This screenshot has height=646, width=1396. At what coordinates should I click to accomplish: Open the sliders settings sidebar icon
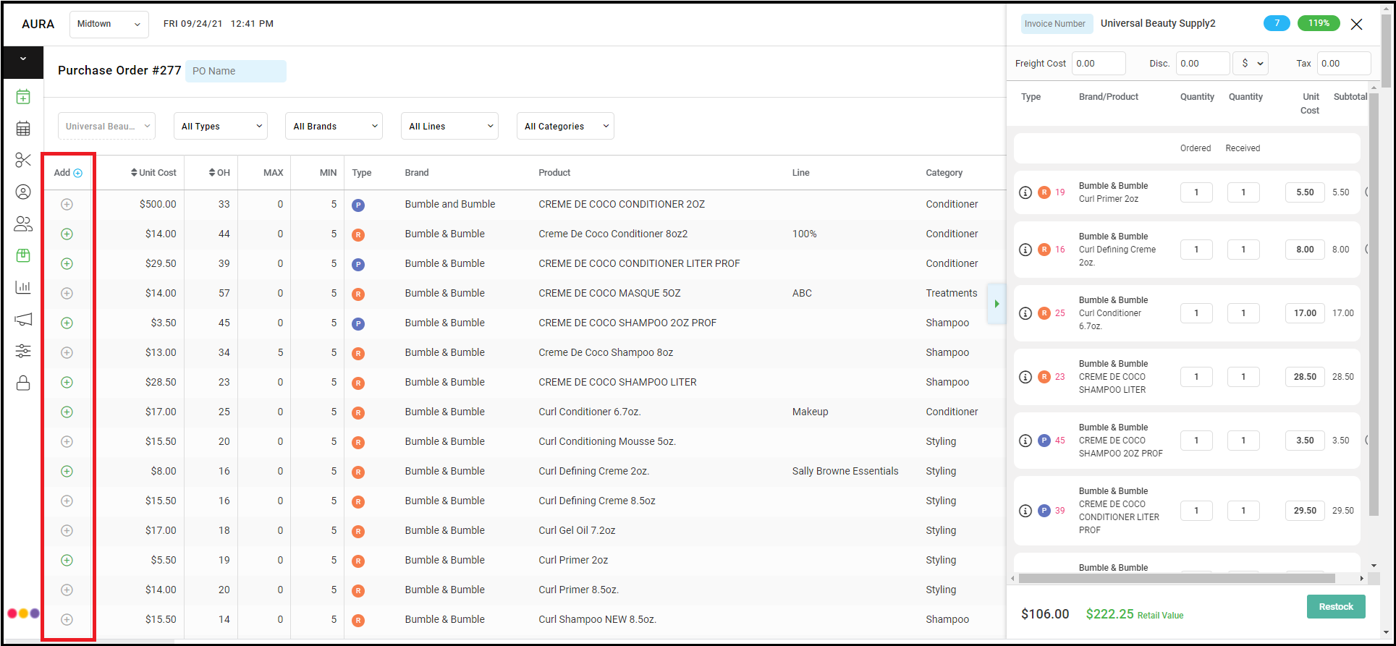pyautogui.click(x=23, y=351)
